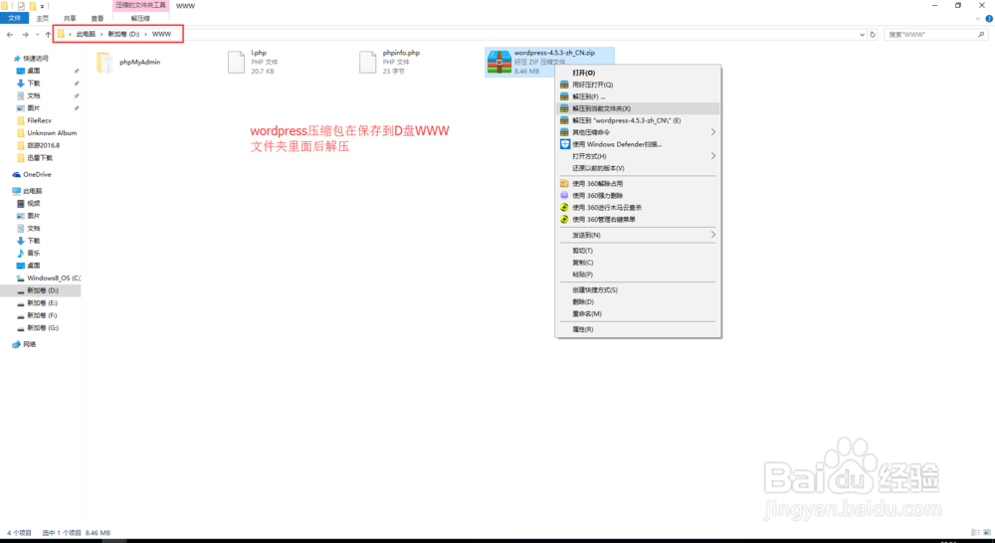
Task: Click WWW in the address breadcrumb
Action: (161, 34)
